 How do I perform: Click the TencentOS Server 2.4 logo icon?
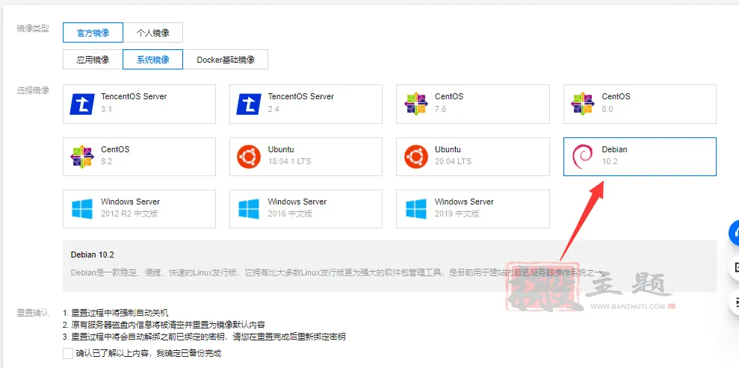(x=249, y=104)
